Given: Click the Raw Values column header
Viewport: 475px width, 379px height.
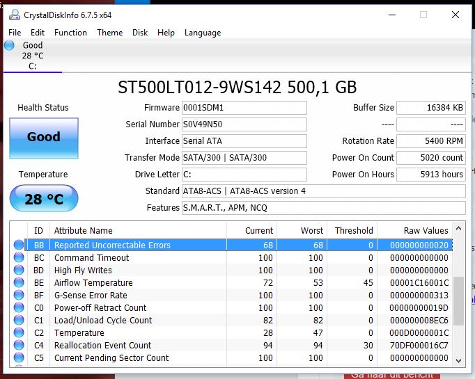Looking at the screenshot, I should point(414,230).
